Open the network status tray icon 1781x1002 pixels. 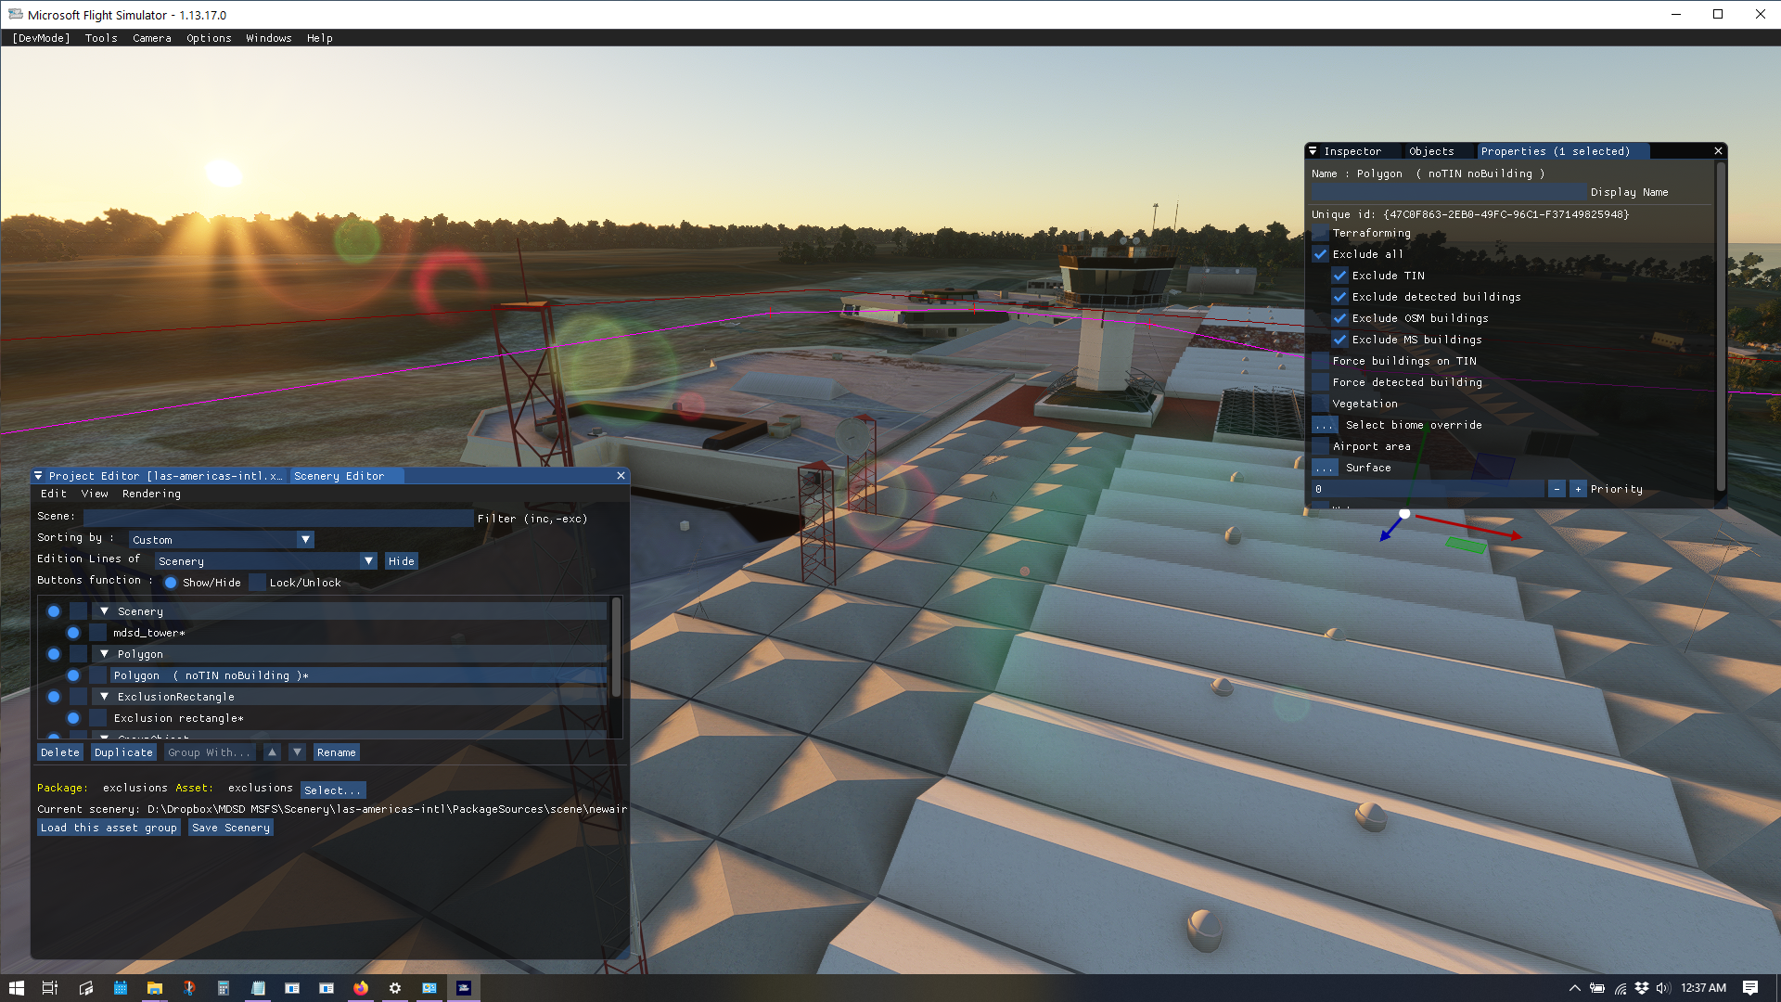(x=1621, y=988)
